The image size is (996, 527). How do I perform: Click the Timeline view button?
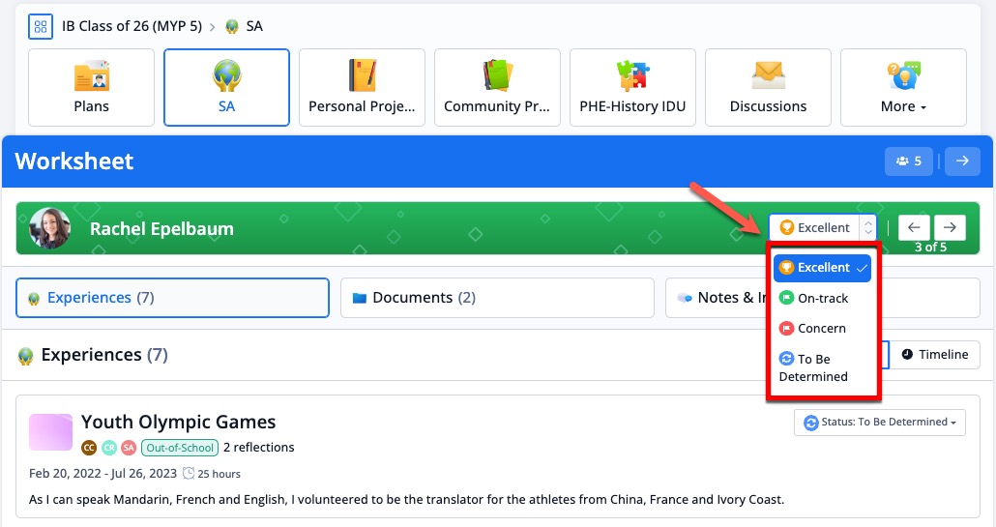pos(933,355)
